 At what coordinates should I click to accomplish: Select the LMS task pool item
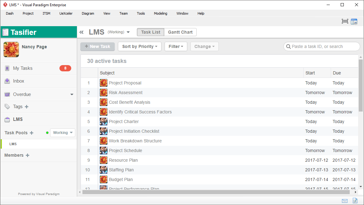click(x=39, y=144)
